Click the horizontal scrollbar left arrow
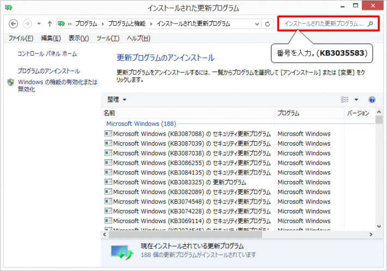This screenshot has width=387, height=271. click(105, 234)
